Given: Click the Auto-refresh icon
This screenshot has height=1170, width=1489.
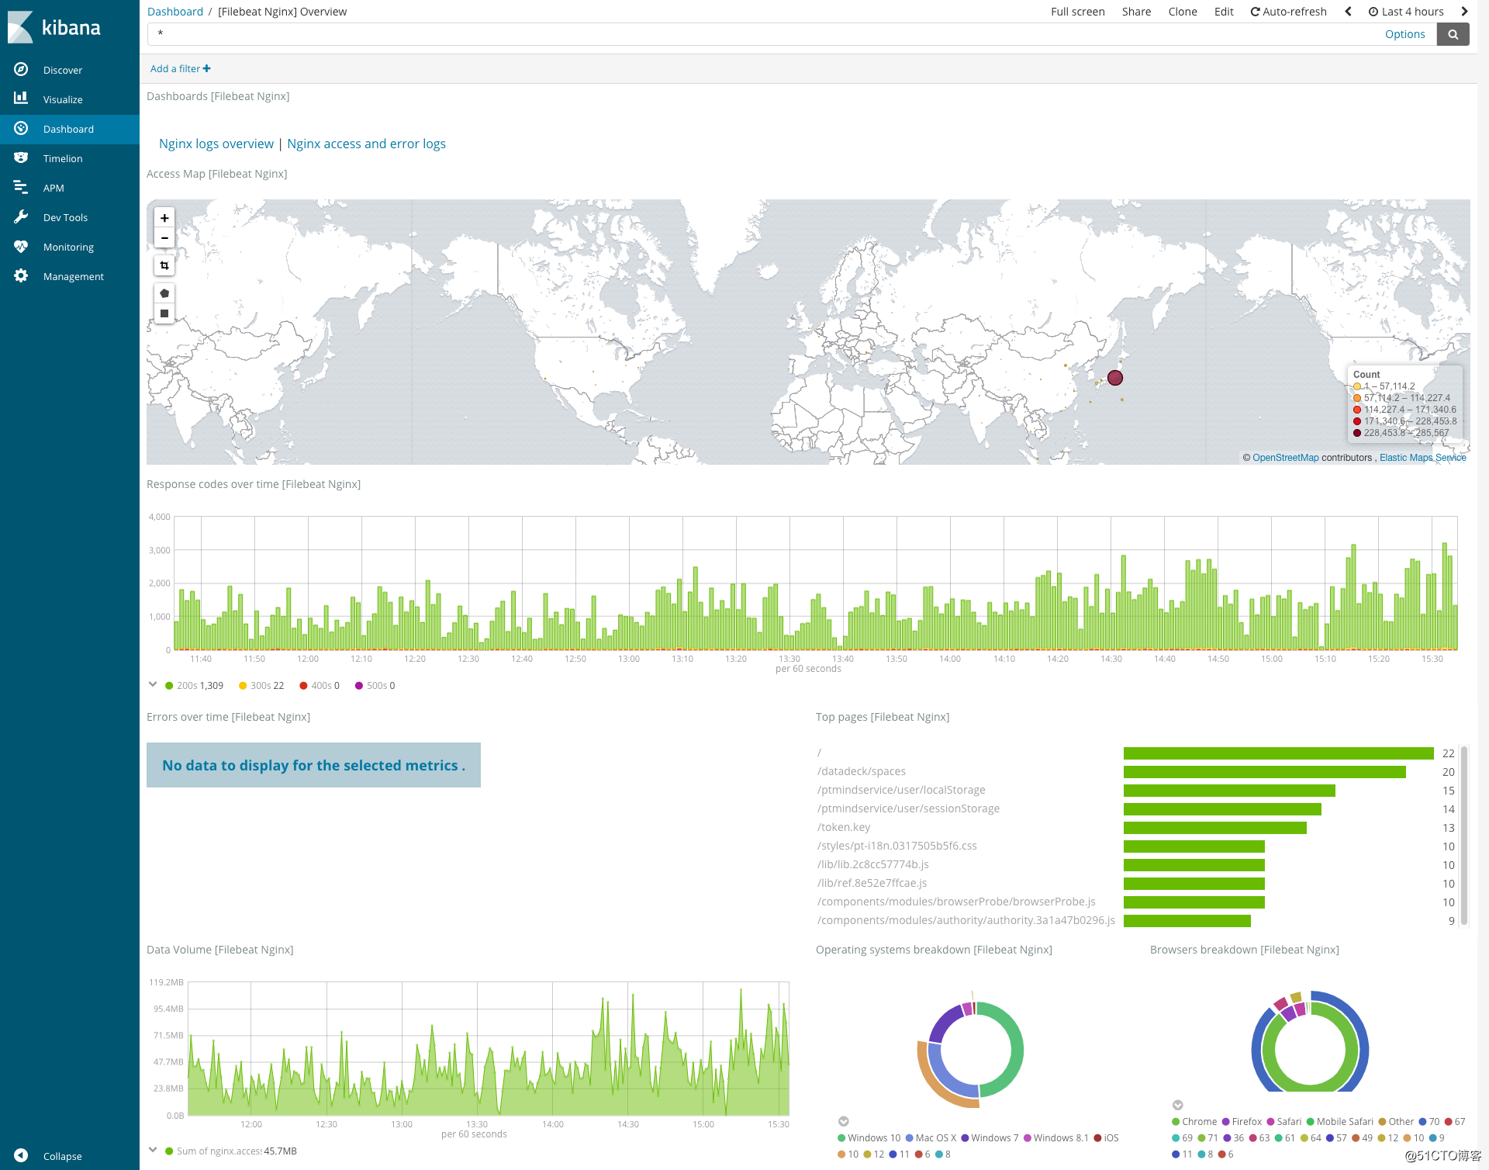Looking at the screenshot, I should [x=1255, y=12].
